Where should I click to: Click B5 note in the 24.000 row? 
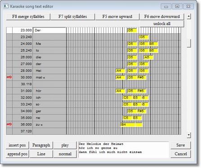coord(153,44)
